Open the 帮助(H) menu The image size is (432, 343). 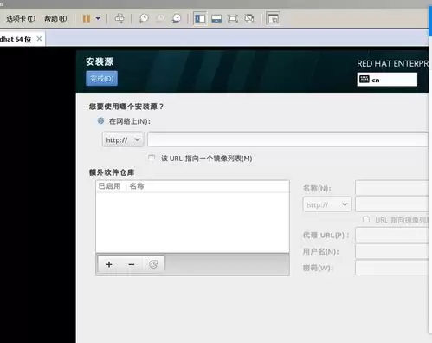click(x=55, y=19)
